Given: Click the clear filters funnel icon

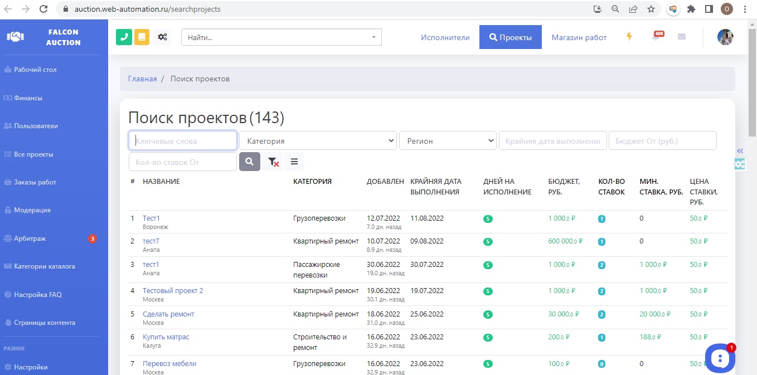Looking at the screenshot, I should tap(273, 162).
